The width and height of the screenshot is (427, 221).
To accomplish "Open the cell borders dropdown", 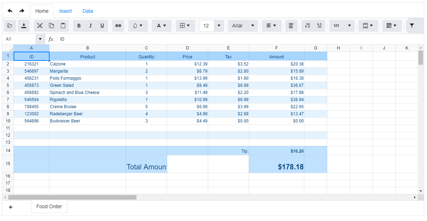I will click(185, 26).
